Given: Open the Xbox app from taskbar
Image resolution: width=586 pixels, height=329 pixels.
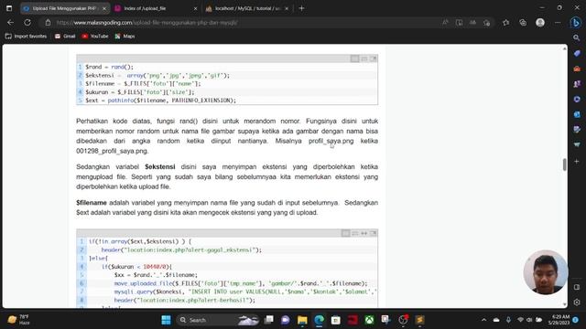Looking at the screenshot, I should coord(369,320).
